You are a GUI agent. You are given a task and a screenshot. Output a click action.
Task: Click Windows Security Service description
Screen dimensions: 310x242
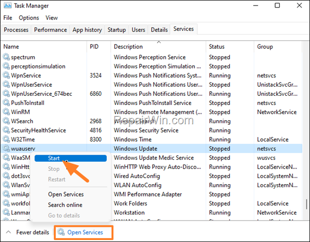146,130
